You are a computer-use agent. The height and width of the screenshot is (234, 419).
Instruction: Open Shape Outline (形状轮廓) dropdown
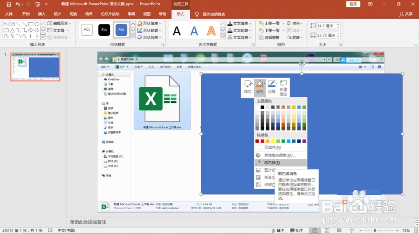point(149,30)
